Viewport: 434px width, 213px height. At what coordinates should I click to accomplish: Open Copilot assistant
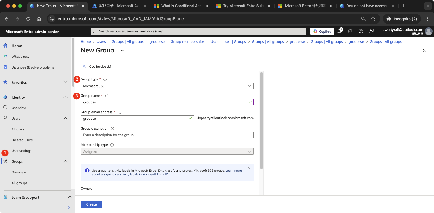322,31
